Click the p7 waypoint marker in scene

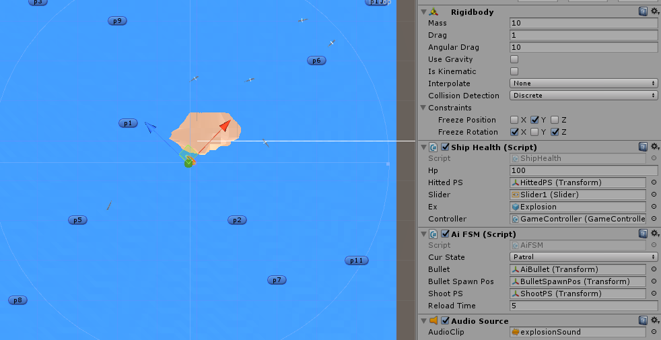click(x=277, y=279)
